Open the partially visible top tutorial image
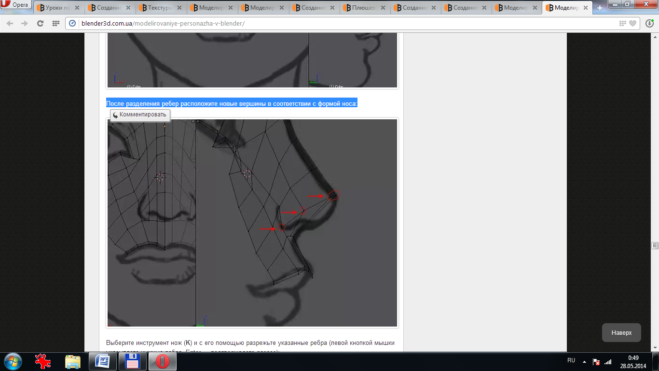Viewport: 659px width, 371px height. coord(252,60)
